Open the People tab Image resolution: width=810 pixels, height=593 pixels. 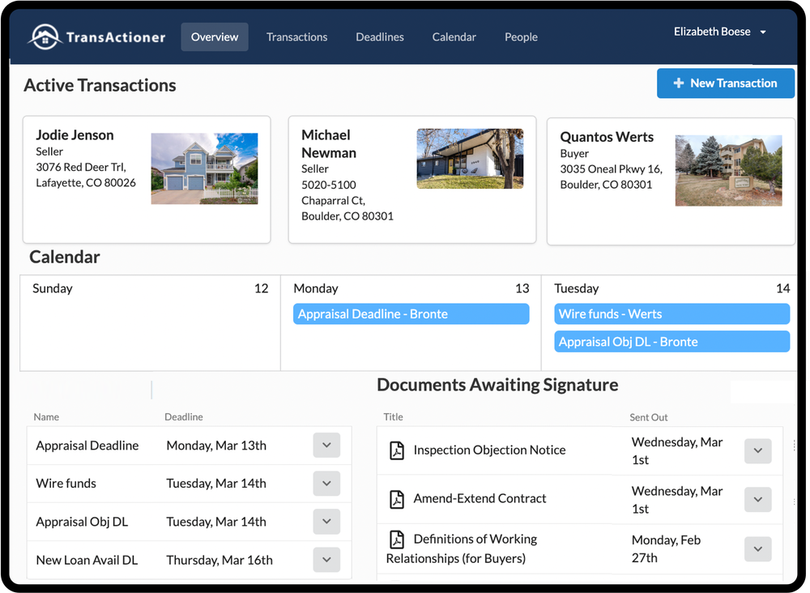coord(521,36)
